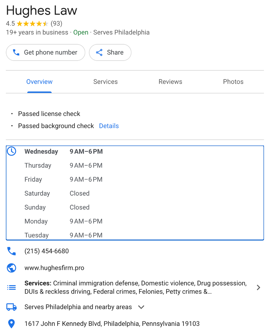Click the Get phone number button
Viewport: 270px width, 334px height.
[x=46, y=52]
